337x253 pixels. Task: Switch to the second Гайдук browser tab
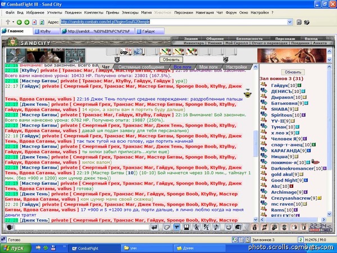pos(150,31)
